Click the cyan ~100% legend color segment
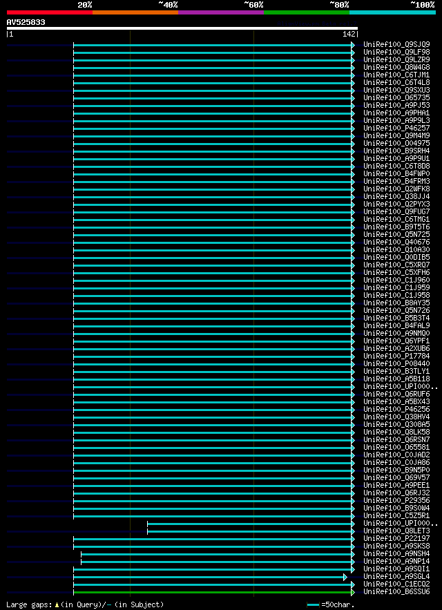The height and width of the screenshot is (610, 442). pyautogui.click(x=392, y=12)
